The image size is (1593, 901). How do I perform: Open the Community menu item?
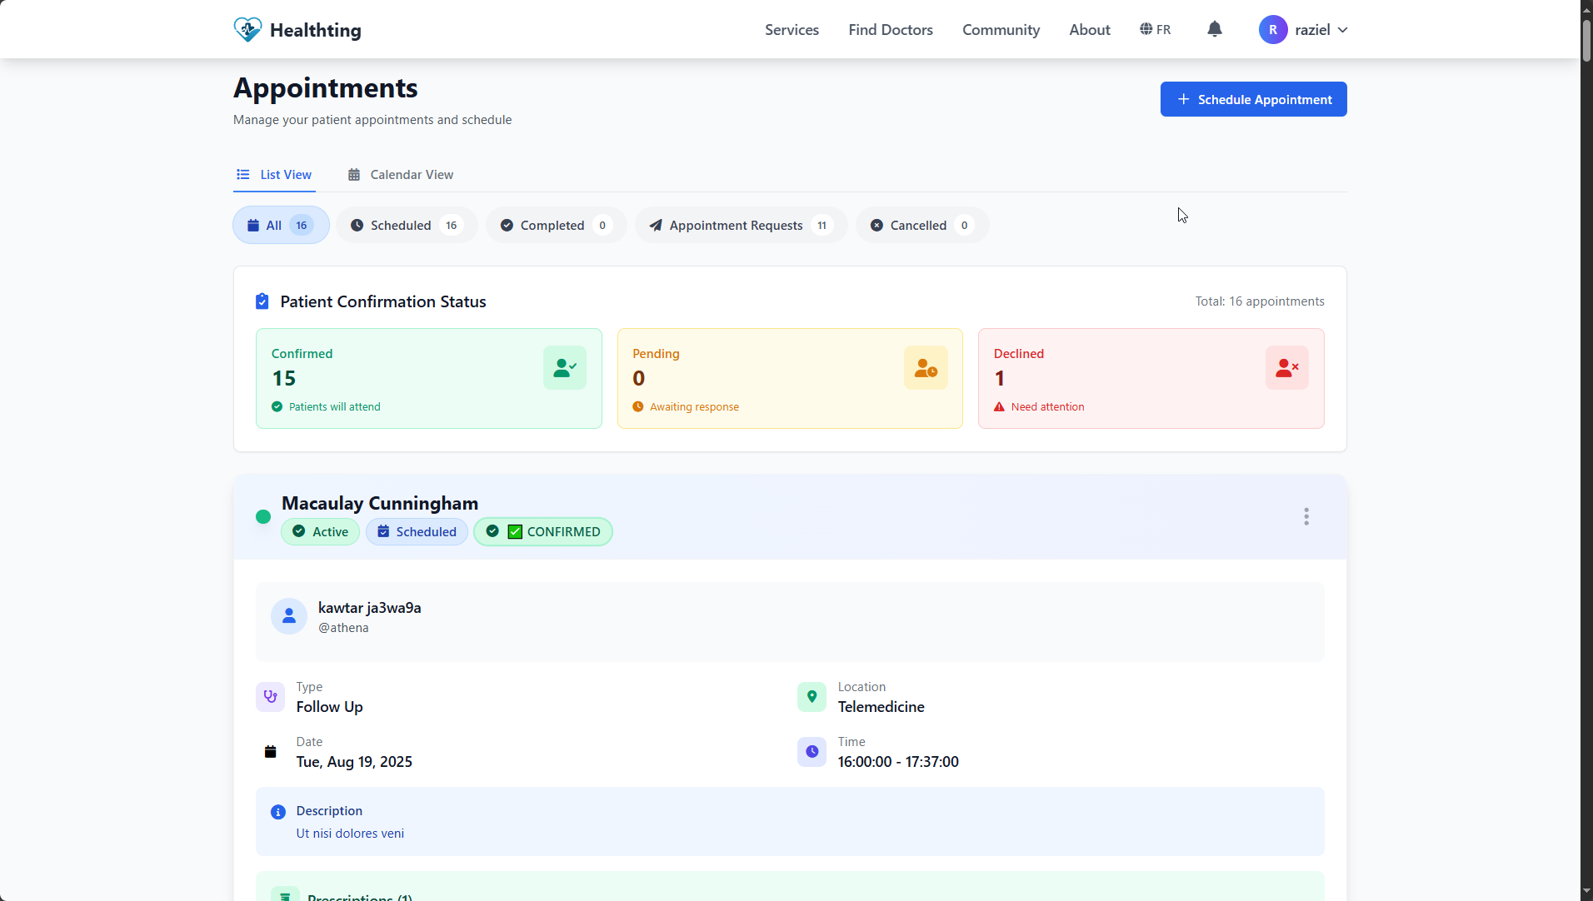pyautogui.click(x=1001, y=29)
